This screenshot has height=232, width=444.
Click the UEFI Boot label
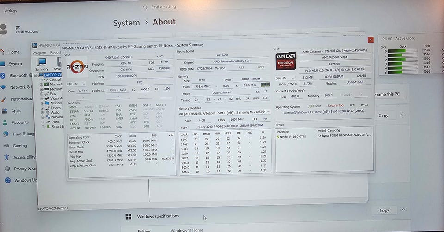[314, 106]
